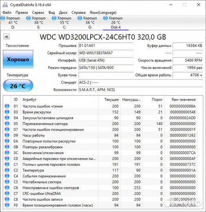The width and height of the screenshot is (206, 212).
Task: Click the Возможности field S.M.A.R.T., APM, NCQ
Action: point(141,90)
